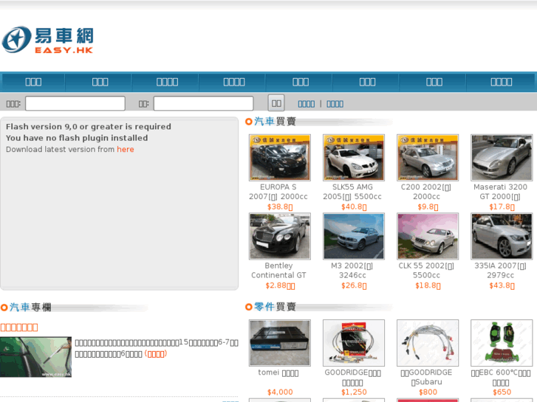
Task: Click the EBC 600°C part title
Action: point(500,378)
